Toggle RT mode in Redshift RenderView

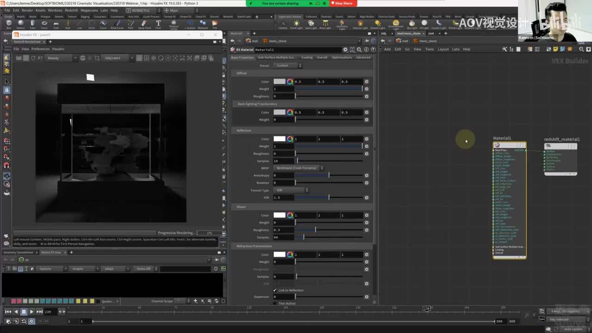[40, 58]
